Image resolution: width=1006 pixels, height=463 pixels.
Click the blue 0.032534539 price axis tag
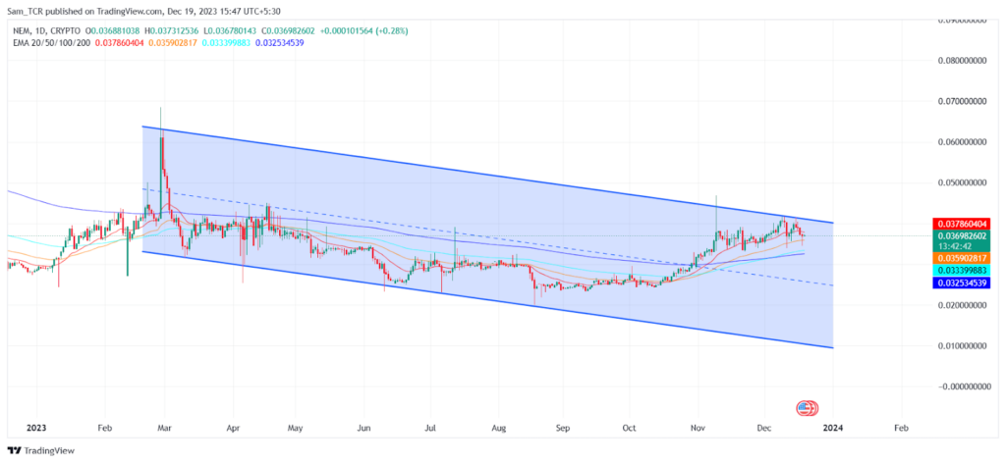click(960, 283)
